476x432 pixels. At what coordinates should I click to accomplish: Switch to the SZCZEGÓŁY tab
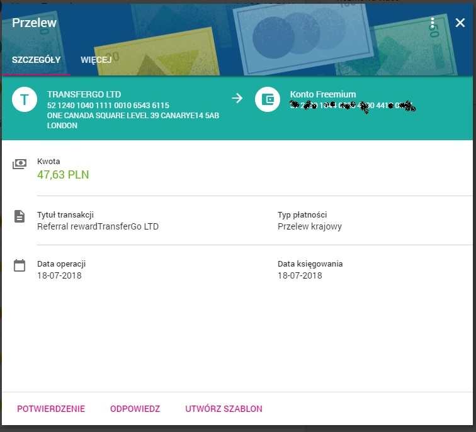36,60
